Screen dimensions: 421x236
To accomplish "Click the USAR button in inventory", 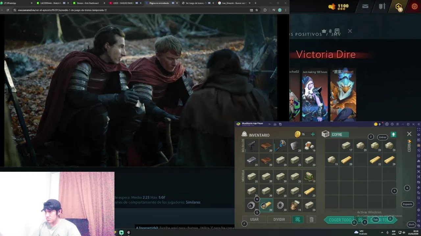I will point(254,219).
